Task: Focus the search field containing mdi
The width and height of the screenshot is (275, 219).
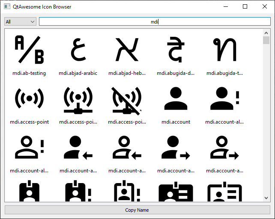Action: (155, 21)
